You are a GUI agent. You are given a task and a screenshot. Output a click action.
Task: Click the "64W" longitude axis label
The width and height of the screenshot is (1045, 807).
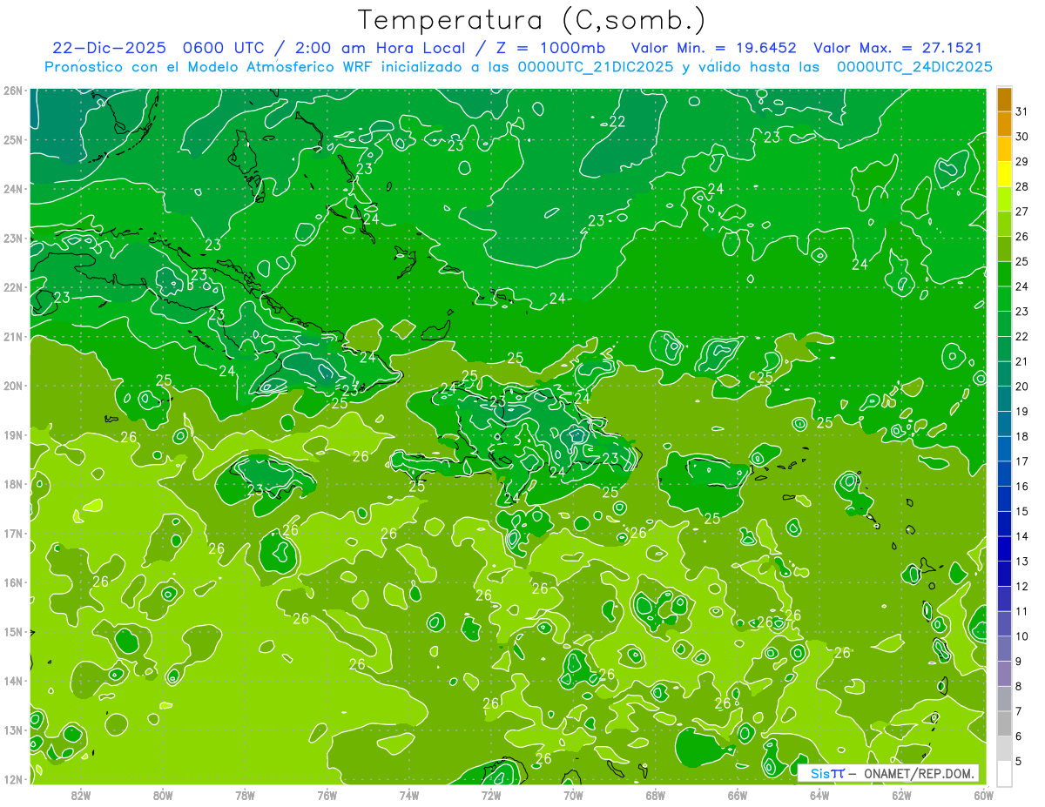point(819,795)
